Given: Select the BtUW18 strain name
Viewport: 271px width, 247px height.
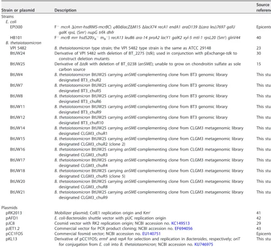Looking at the screenshot, I should (x=17, y=170).
